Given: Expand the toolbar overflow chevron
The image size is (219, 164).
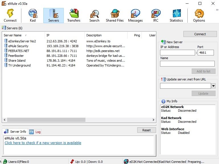Looking at the screenshot, I should click(x=217, y=10).
